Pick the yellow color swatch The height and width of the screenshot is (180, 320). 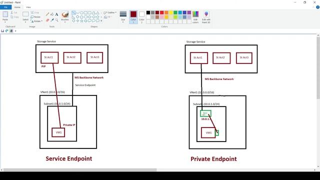click(x=171, y=12)
